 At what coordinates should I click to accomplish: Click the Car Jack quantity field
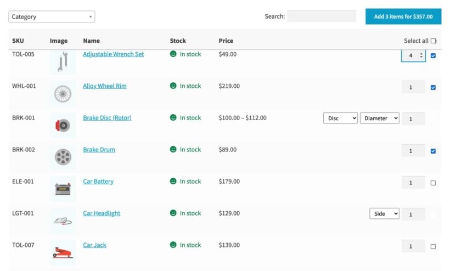tap(413, 246)
